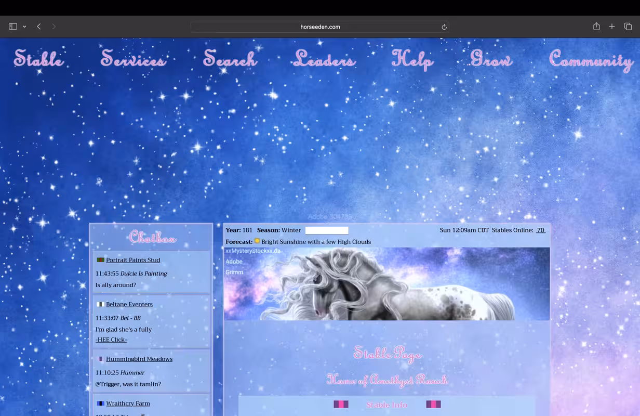Viewport: 640px width, 416px height.
Task: Select the message @Trigger, was it tamlin?
Action: 128,384
